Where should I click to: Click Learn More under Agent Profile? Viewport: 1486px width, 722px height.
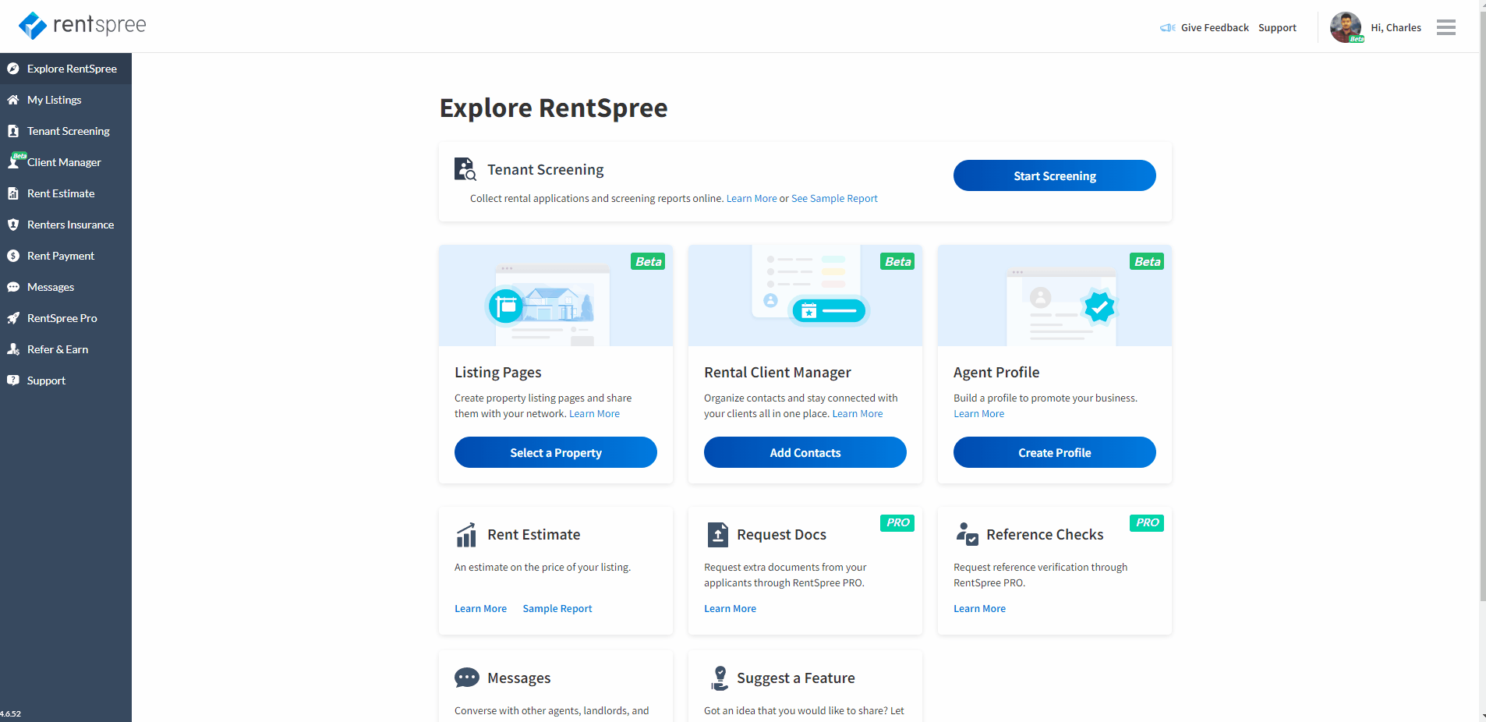click(x=979, y=413)
